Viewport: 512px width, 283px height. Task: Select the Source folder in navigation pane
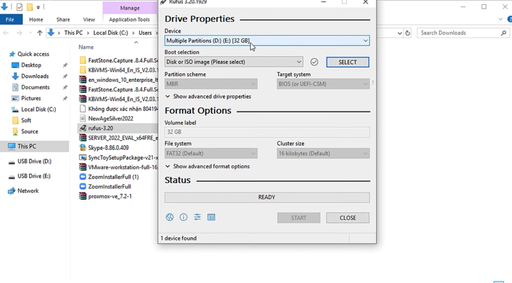pos(30,132)
